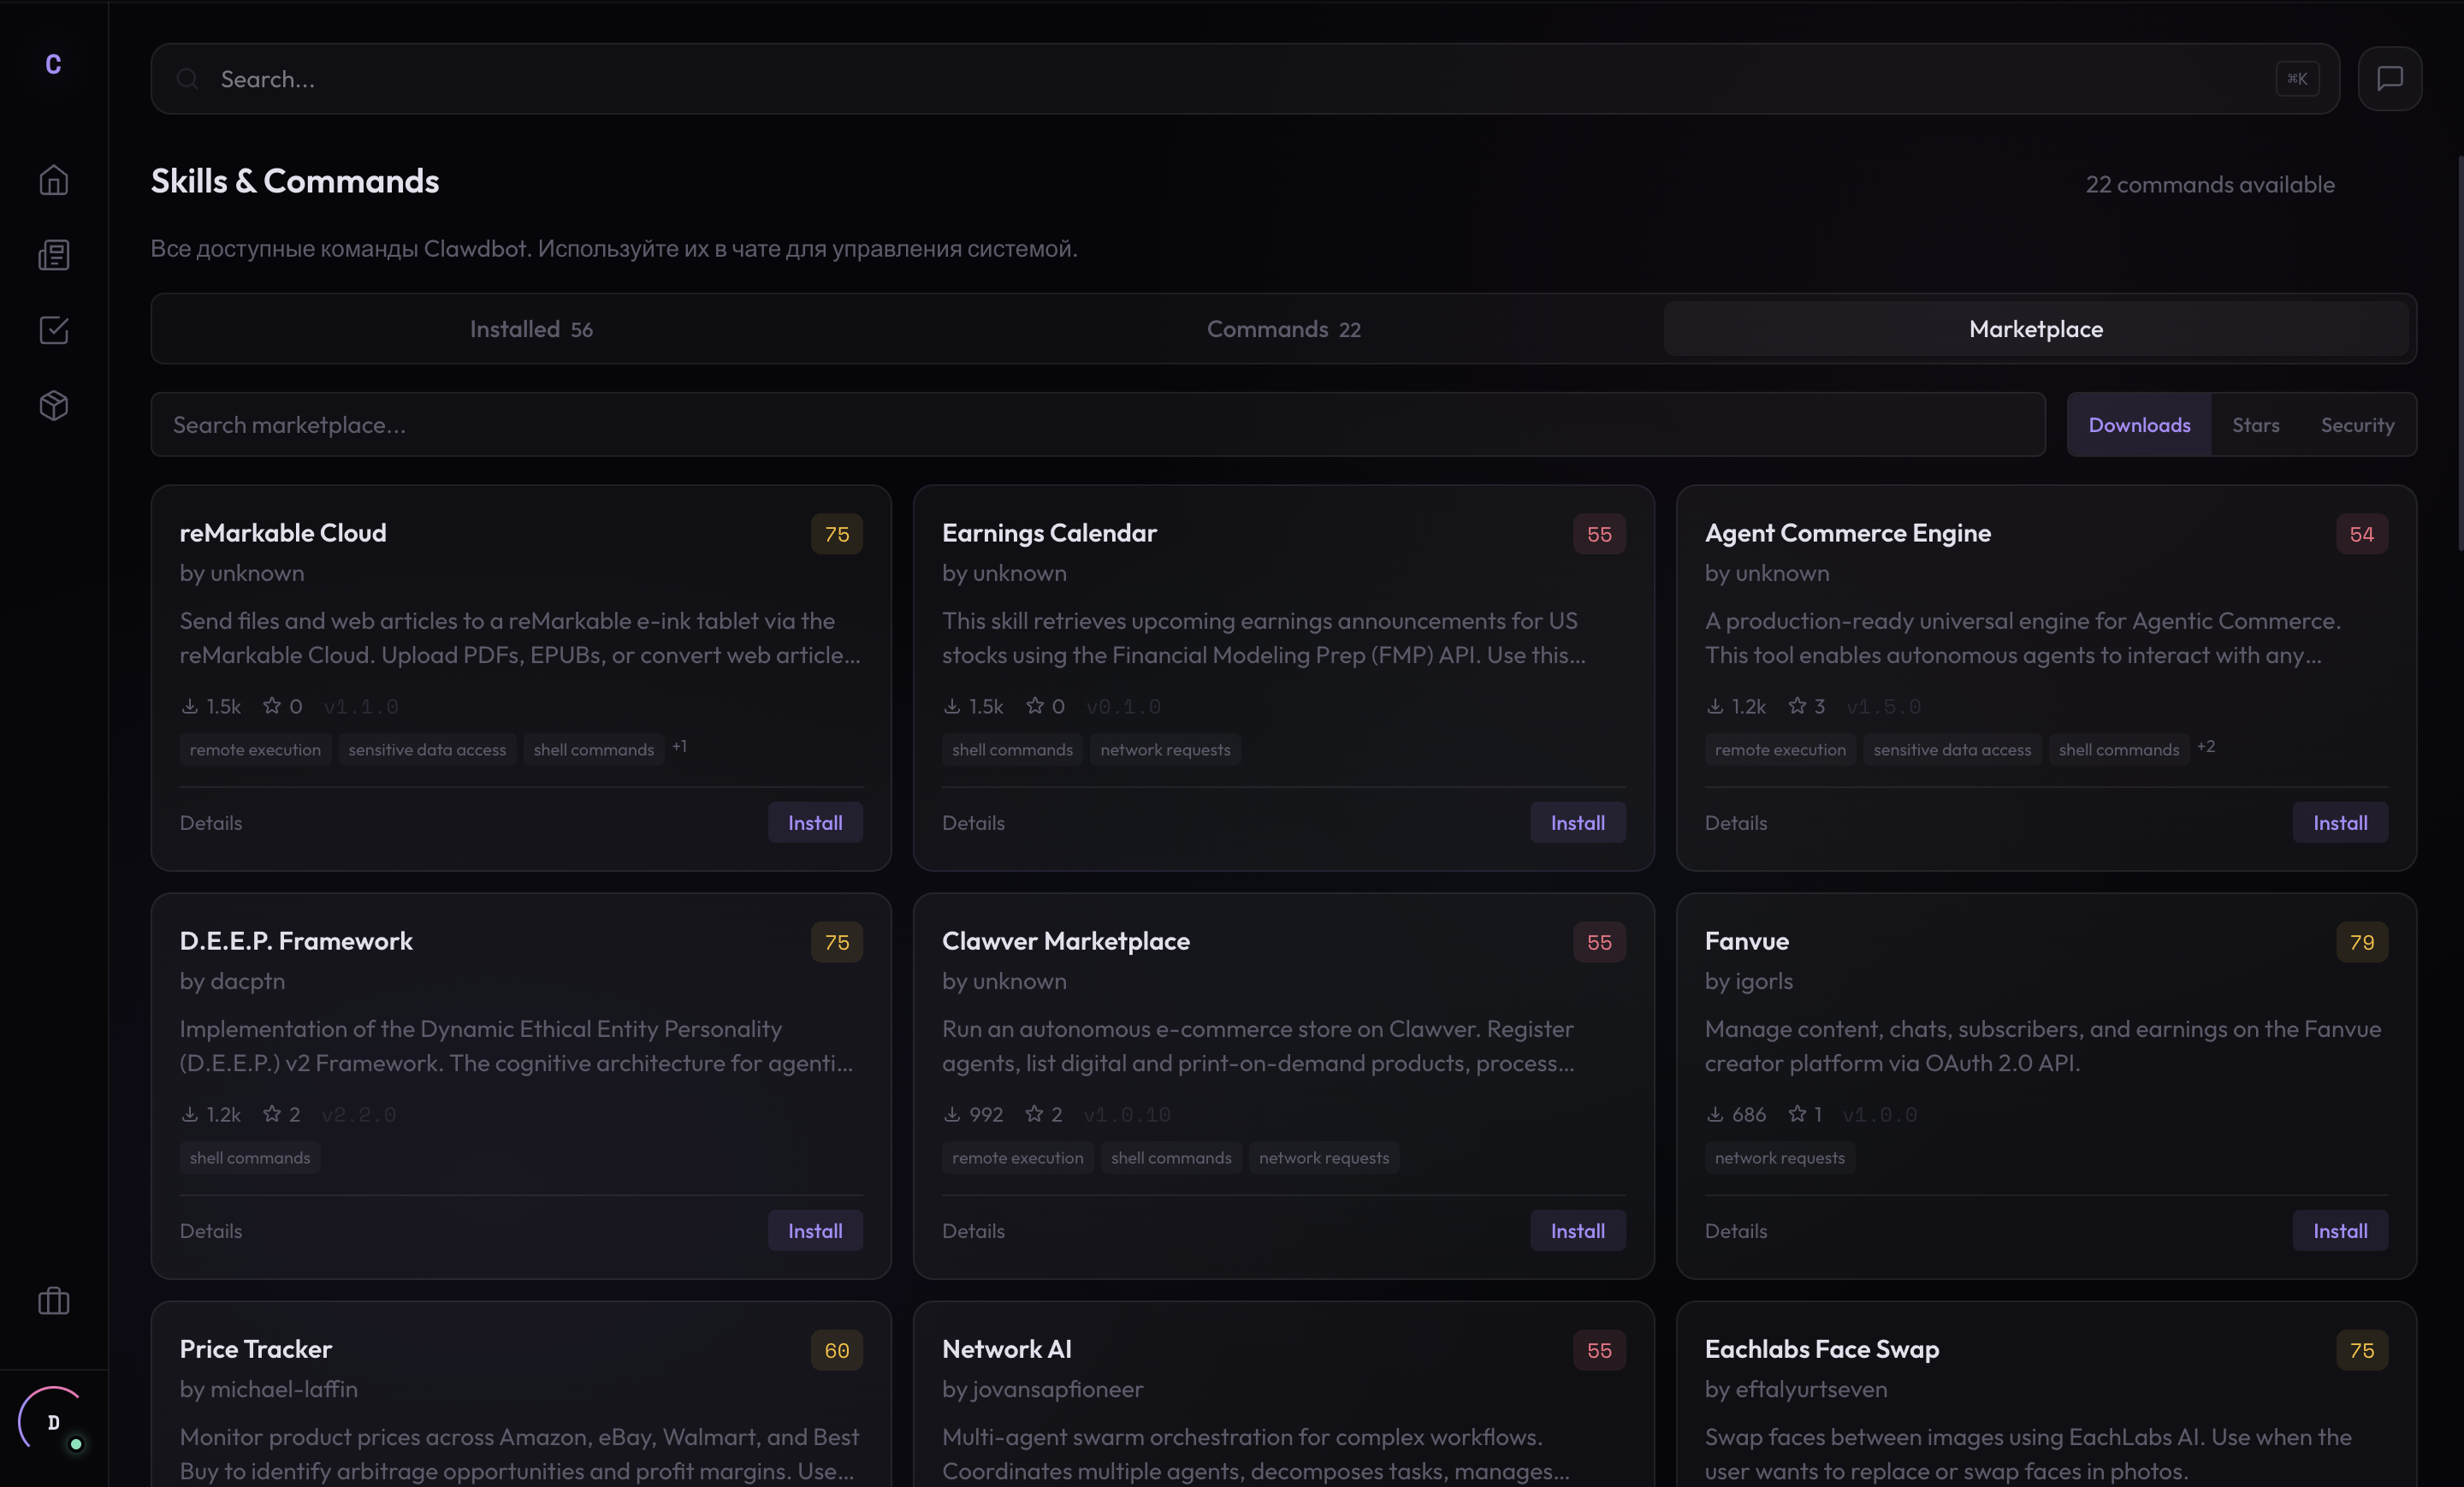The height and width of the screenshot is (1487, 2464).
Task: Install Clawver Marketplace skill
Action: pyautogui.click(x=1578, y=1231)
